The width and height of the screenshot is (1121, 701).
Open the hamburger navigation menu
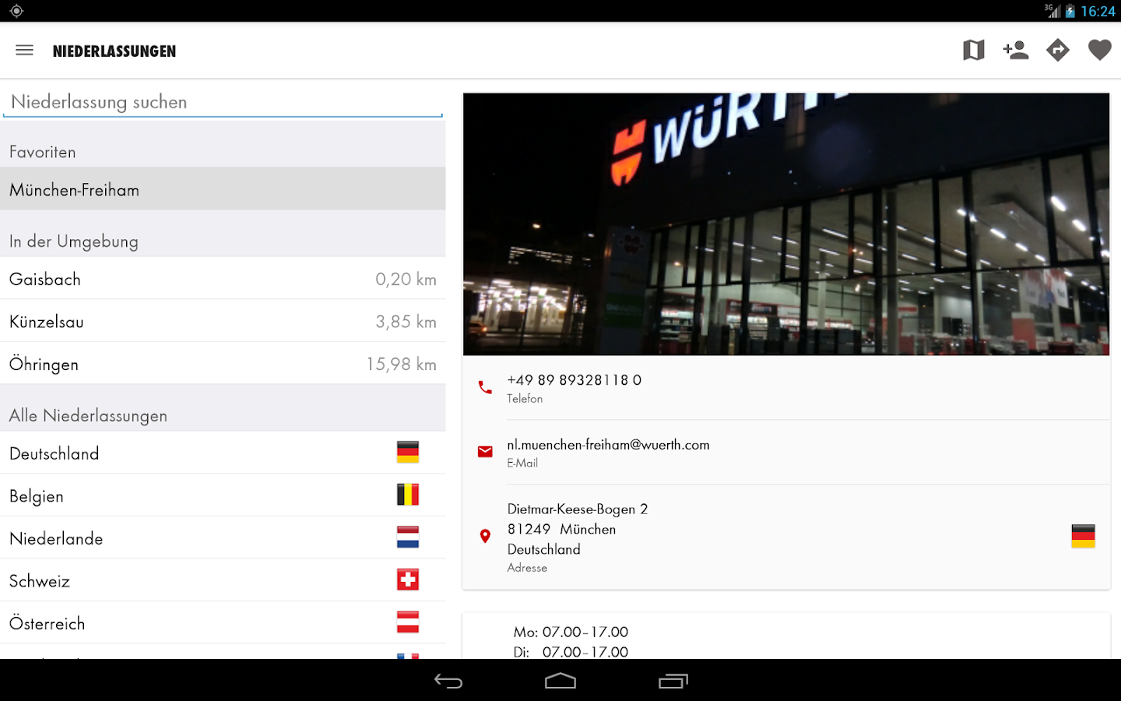(24, 51)
